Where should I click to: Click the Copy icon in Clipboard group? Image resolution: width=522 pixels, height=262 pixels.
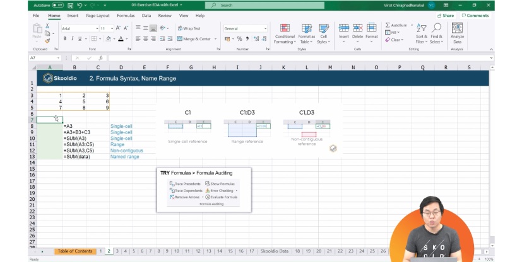pyautogui.click(x=47, y=33)
